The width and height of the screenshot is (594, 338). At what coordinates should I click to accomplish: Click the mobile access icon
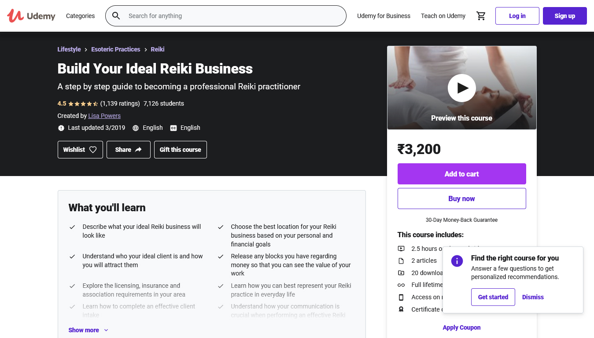click(x=401, y=297)
